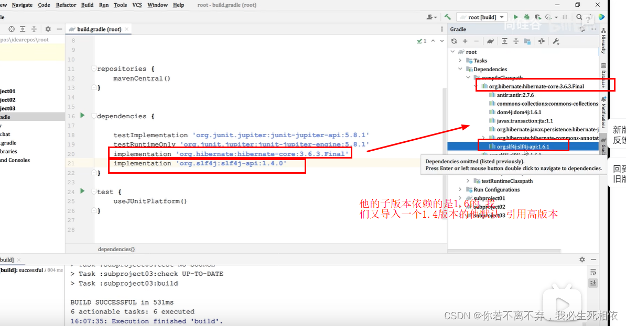626x326 pixels.
Task: Open Notifications side tool tab
Action: [603, 112]
